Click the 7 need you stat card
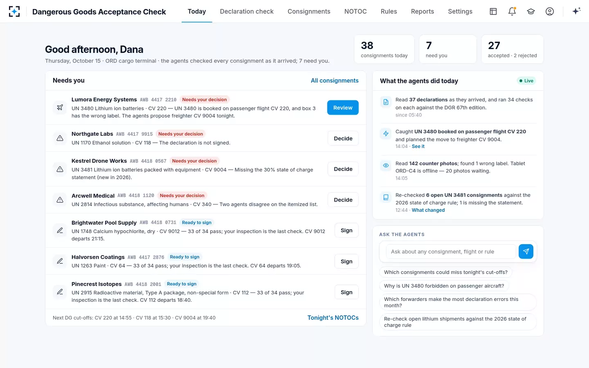Viewport: 589px width, 368px height. coord(448,49)
